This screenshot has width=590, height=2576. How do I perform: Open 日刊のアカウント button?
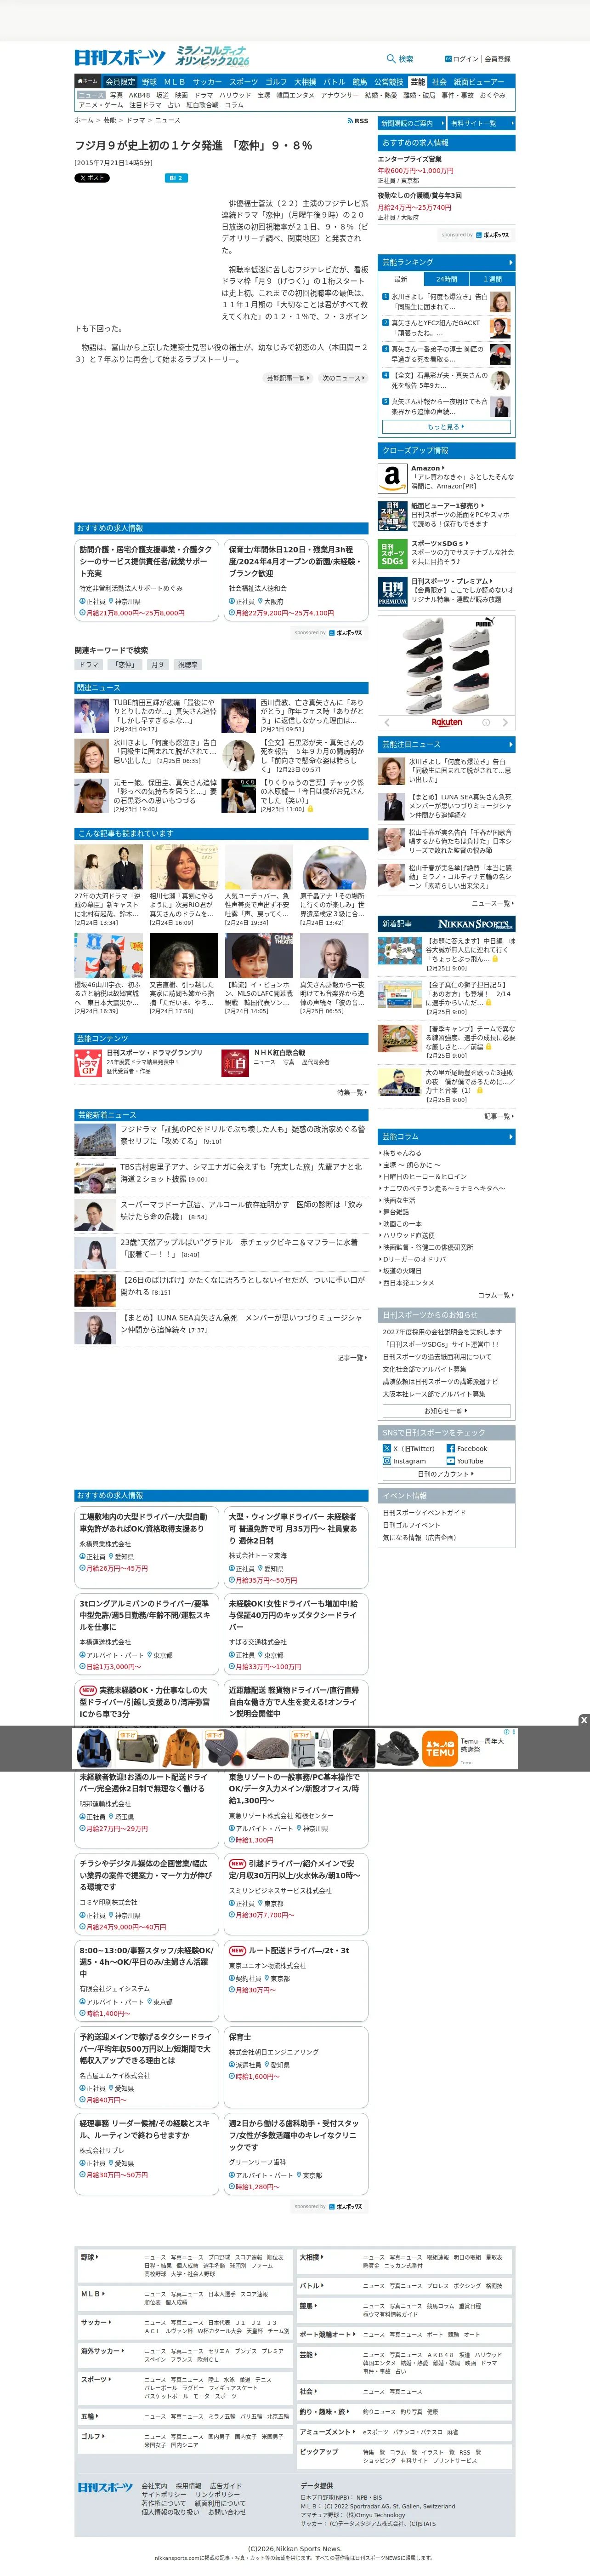pos(446,1474)
